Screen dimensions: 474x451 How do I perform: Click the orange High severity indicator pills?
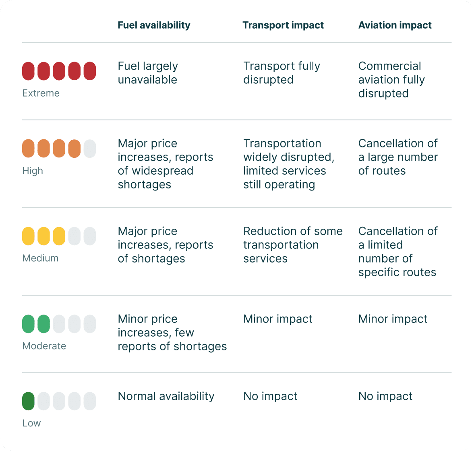pyautogui.click(x=51, y=148)
